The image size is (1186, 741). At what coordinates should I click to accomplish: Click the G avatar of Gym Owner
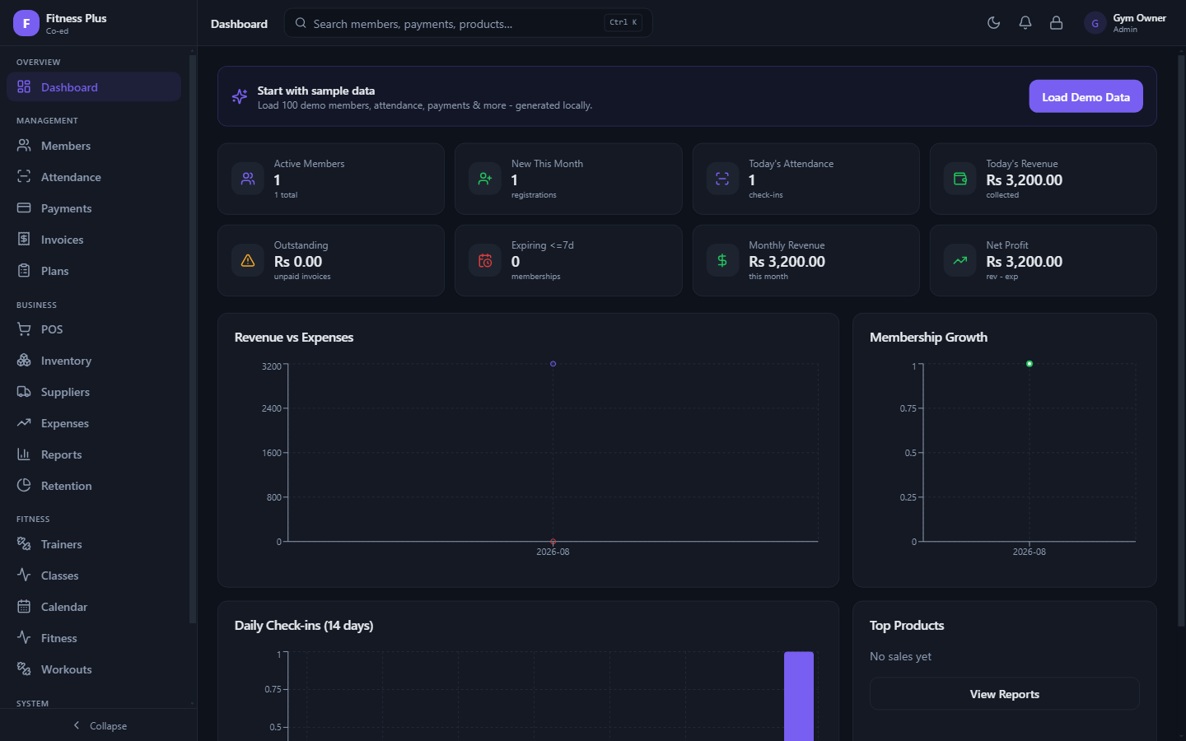click(x=1095, y=23)
